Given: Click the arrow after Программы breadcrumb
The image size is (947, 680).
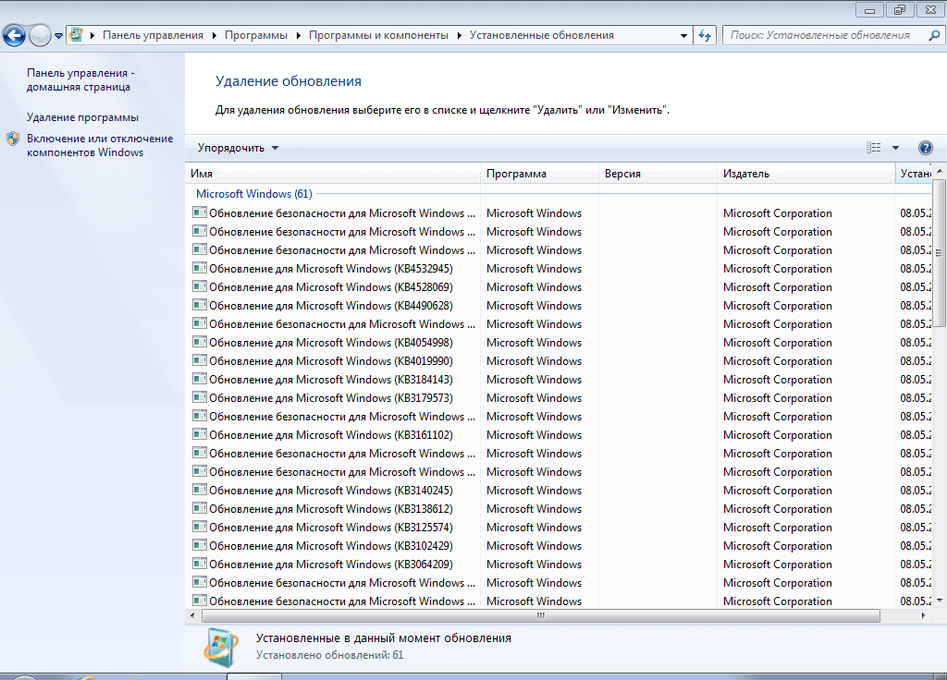Looking at the screenshot, I should [299, 36].
